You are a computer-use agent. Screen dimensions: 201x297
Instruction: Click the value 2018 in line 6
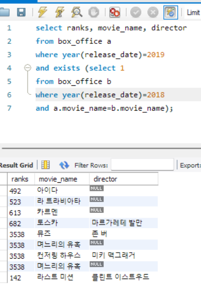[156, 95]
